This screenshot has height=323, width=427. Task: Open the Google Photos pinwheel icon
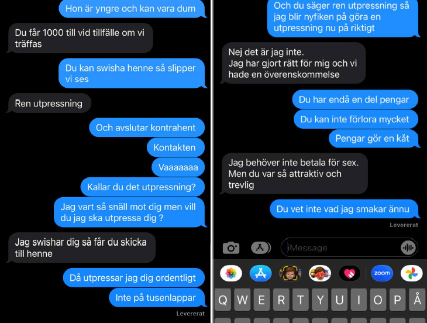tap(411, 273)
